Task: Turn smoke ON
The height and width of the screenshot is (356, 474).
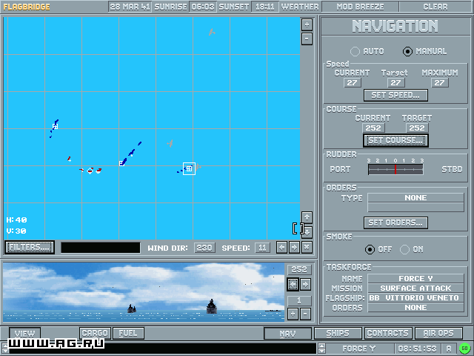Action: [x=404, y=249]
